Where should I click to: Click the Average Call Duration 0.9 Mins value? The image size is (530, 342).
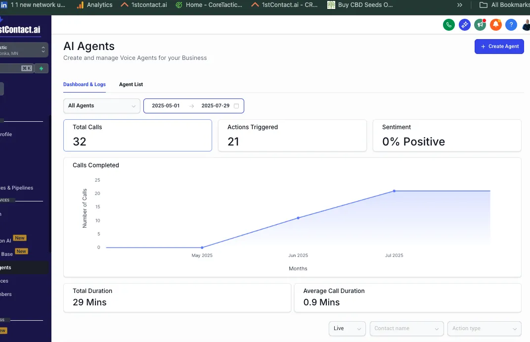pyautogui.click(x=321, y=302)
